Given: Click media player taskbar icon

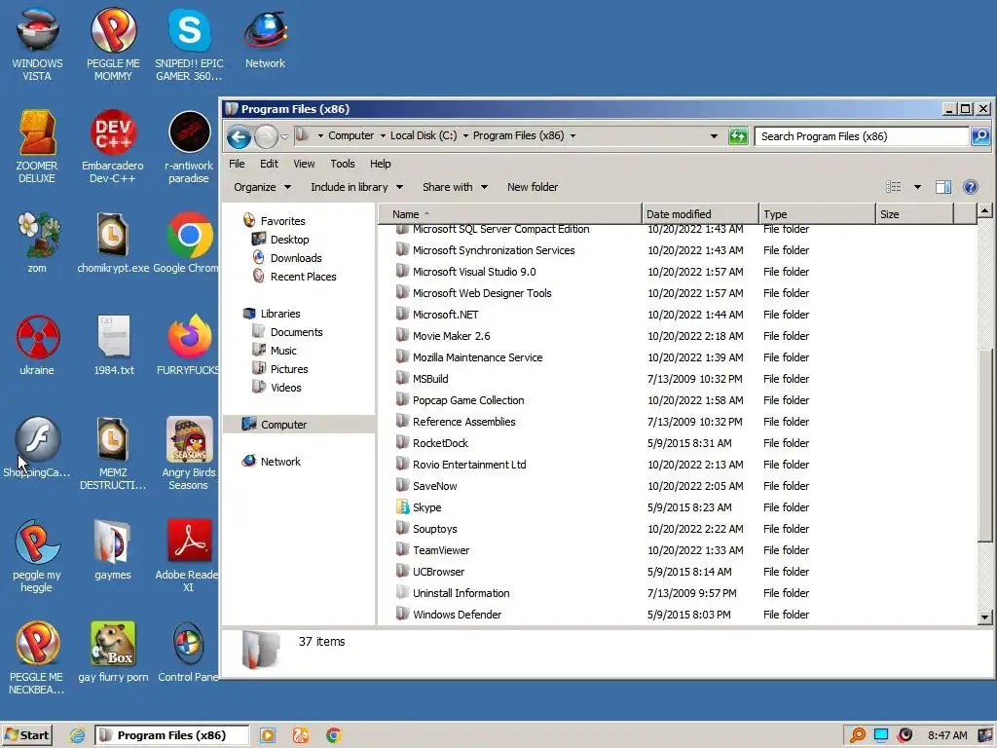Looking at the screenshot, I should coord(267,735).
